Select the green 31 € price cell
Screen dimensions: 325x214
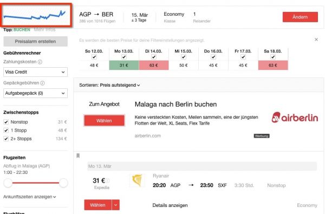pos(124,65)
